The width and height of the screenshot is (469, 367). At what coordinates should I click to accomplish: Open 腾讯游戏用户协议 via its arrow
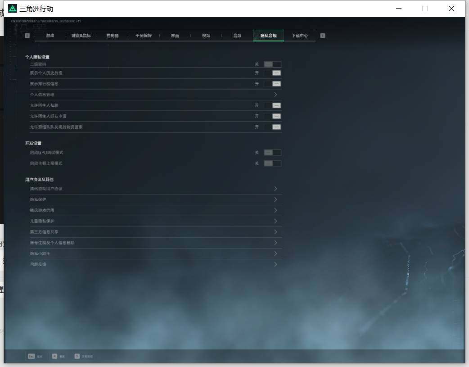pos(275,189)
